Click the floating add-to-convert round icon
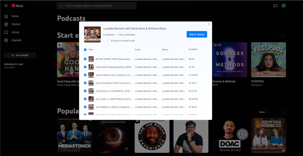 [242, 134]
